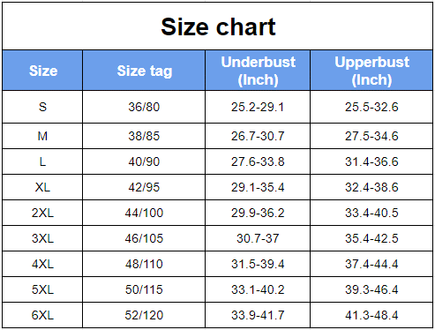Click the Size chart title
Image resolution: width=435 pixels, height=330 pixels.
pyautogui.click(x=218, y=26)
